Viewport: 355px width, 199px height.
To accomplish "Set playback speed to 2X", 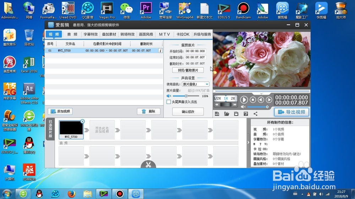I will (x=233, y=98).
